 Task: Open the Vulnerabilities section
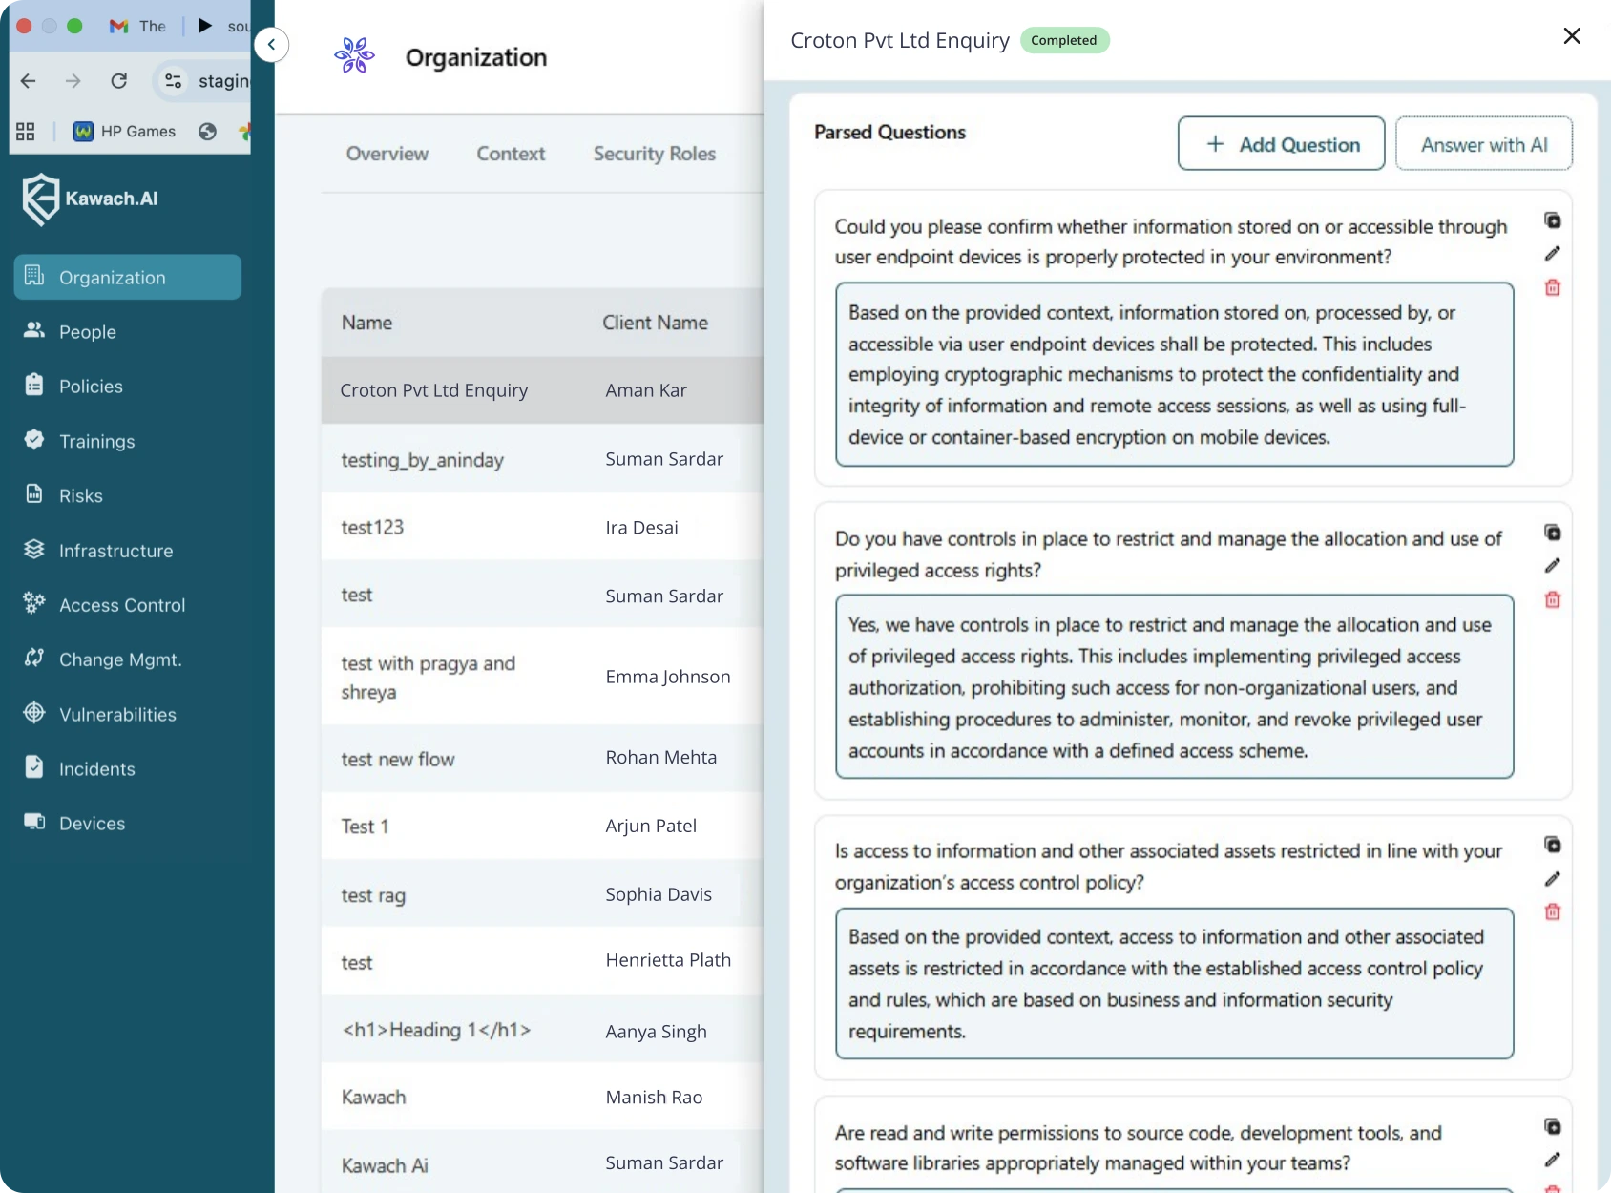(x=117, y=714)
